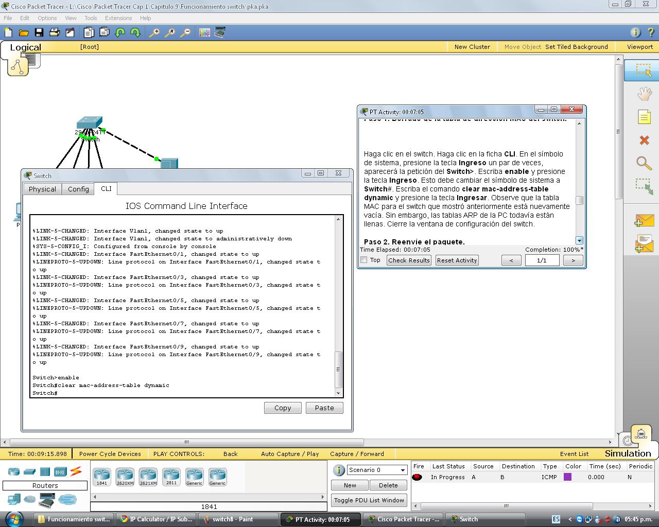
Task: Open the Scenario 0 dropdown
Action: [377, 470]
